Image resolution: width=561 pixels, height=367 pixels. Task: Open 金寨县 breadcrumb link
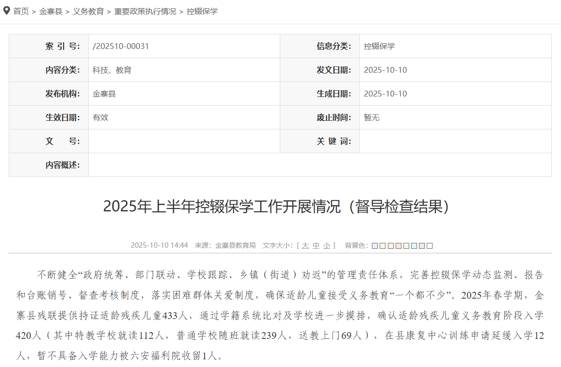point(51,11)
